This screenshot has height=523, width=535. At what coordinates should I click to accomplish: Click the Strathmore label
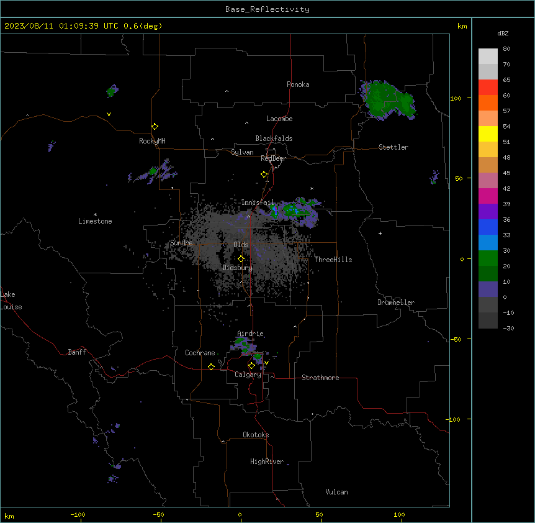(320, 378)
